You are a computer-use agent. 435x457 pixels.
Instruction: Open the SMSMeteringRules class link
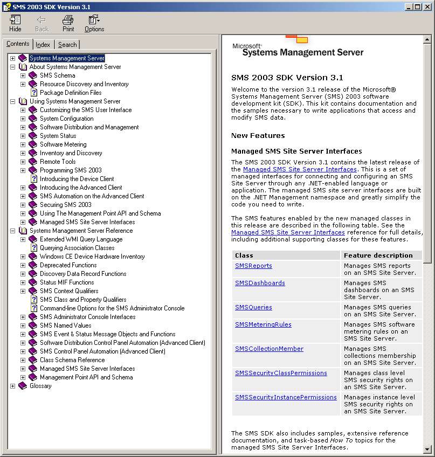263,324
